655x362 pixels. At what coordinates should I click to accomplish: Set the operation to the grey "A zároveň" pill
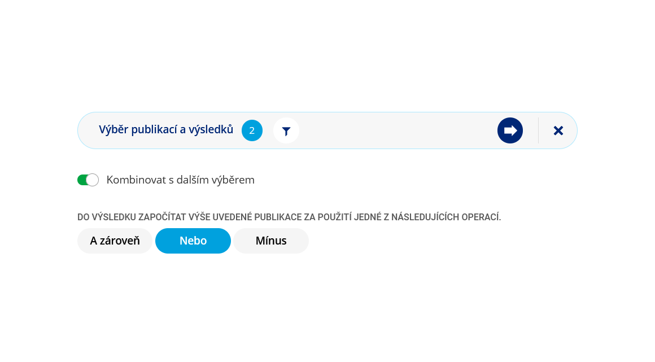(x=115, y=241)
